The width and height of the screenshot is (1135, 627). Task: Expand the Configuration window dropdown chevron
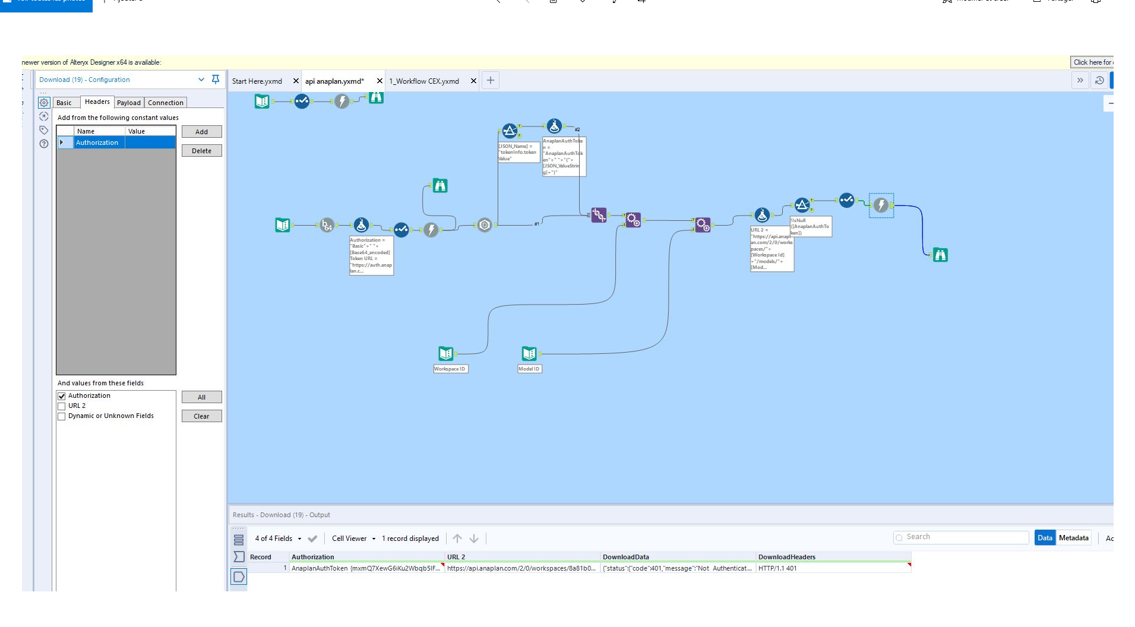(201, 80)
